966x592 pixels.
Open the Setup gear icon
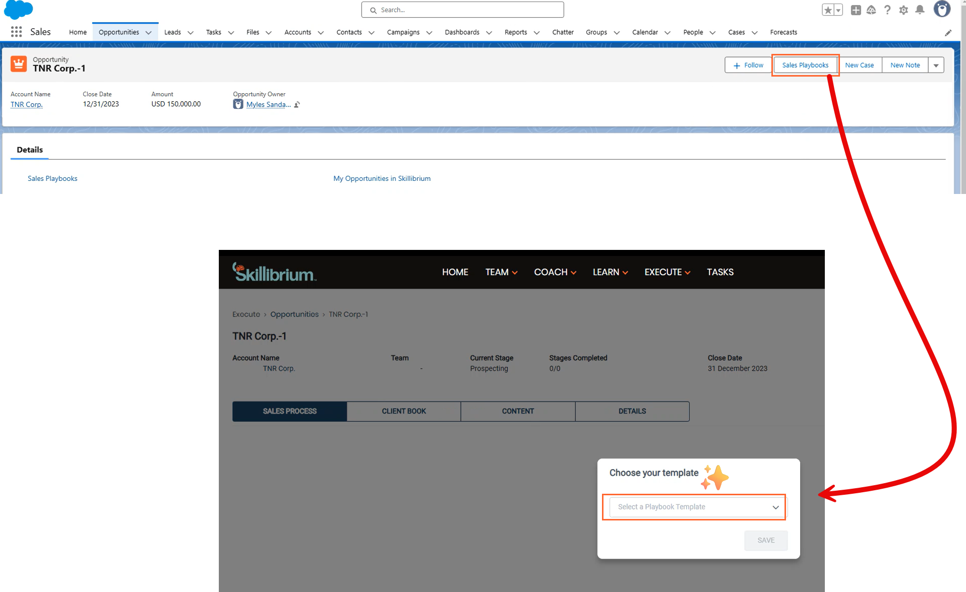pyautogui.click(x=903, y=10)
